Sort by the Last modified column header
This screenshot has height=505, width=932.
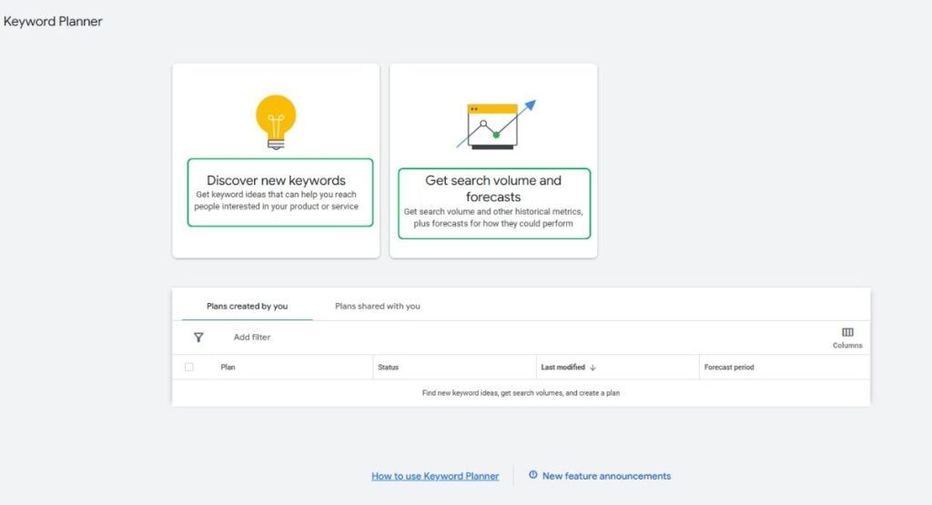point(562,368)
